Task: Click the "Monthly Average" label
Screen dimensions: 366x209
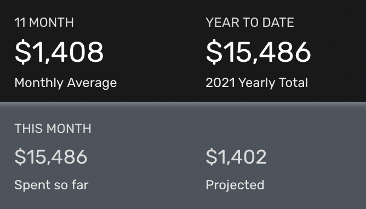Action: pos(66,83)
